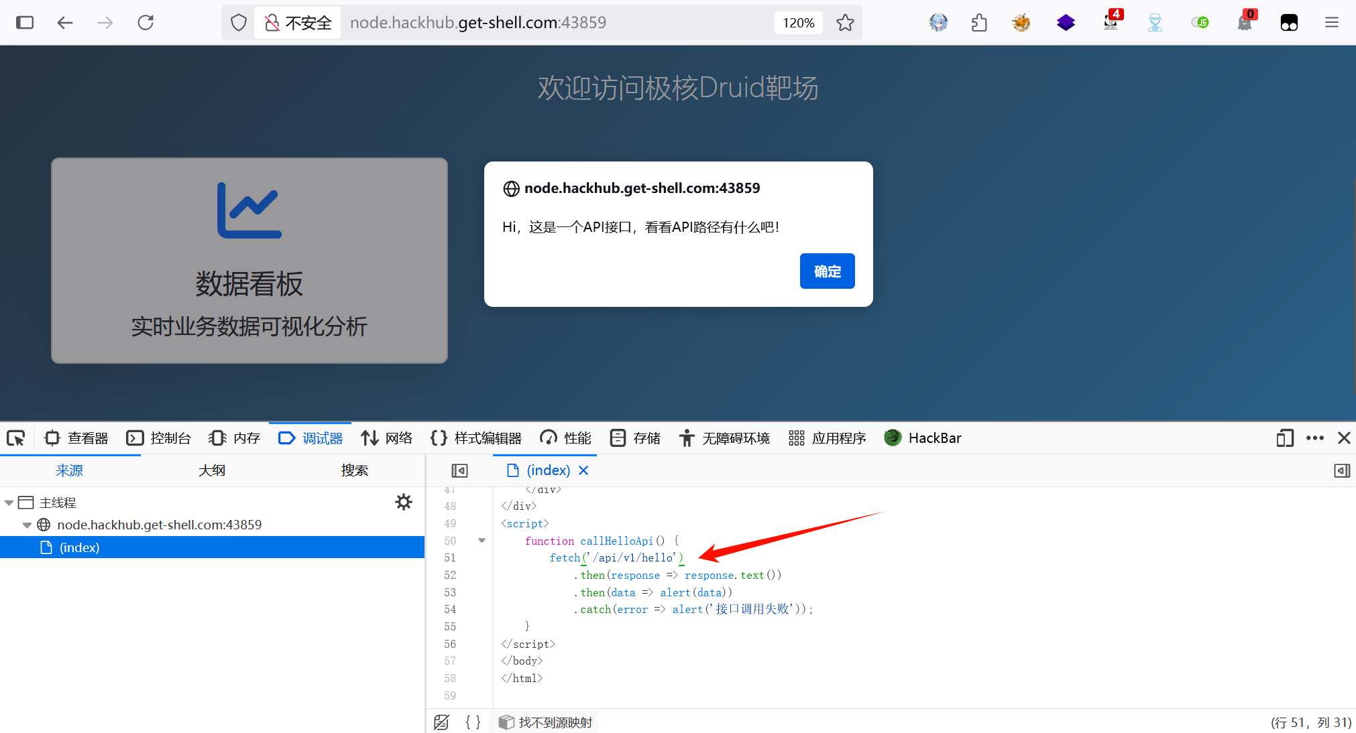
Task: Open the 大纲 outline tab
Action: (211, 470)
